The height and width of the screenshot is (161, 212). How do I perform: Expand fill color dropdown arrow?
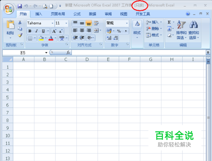[x=46, y=38]
